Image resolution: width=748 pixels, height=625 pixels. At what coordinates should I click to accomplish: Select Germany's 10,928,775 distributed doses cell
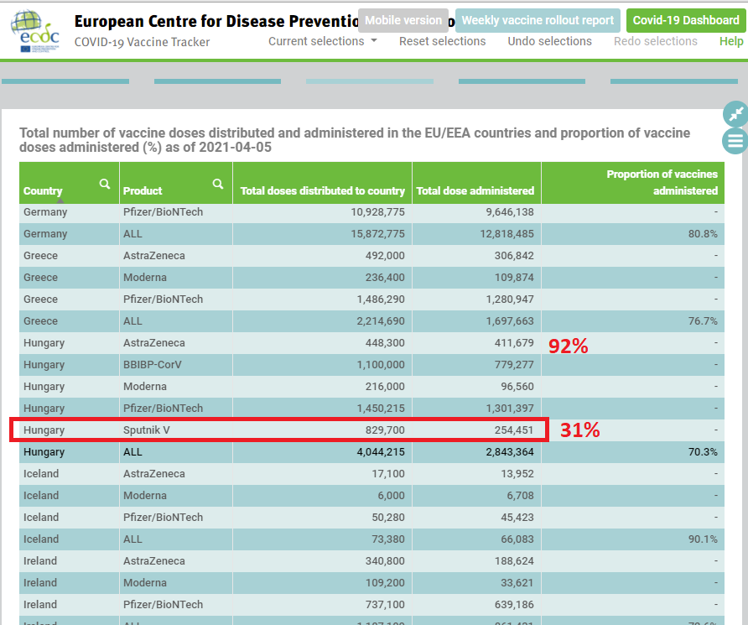coord(378,212)
